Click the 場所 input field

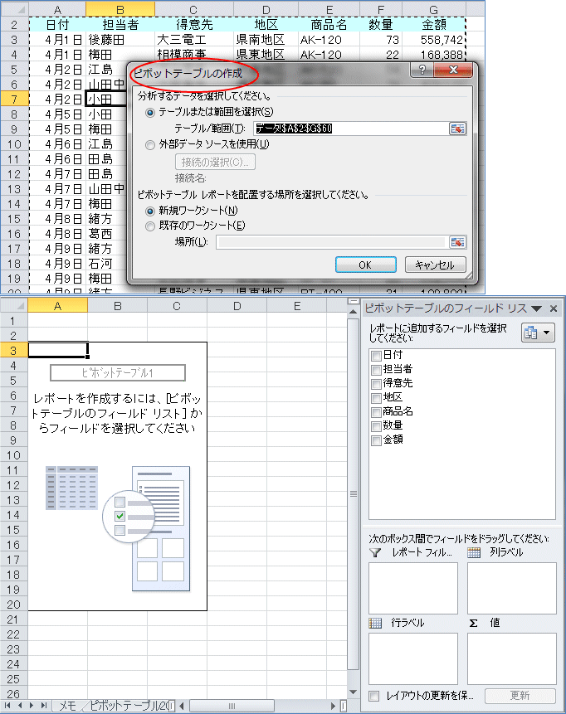pos(331,242)
